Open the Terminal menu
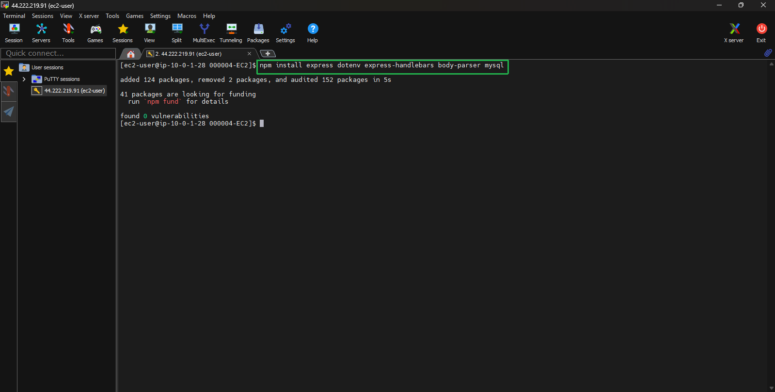The height and width of the screenshot is (392, 775). coord(14,16)
